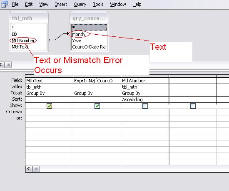229x191 pixels.
Task: Check Show box in empty fourth column
Action: click(x=193, y=106)
